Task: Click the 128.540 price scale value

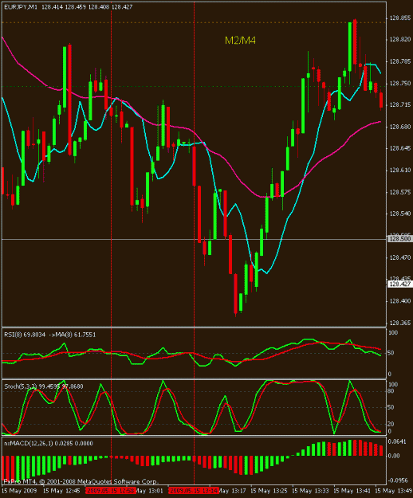Action: 400,214
